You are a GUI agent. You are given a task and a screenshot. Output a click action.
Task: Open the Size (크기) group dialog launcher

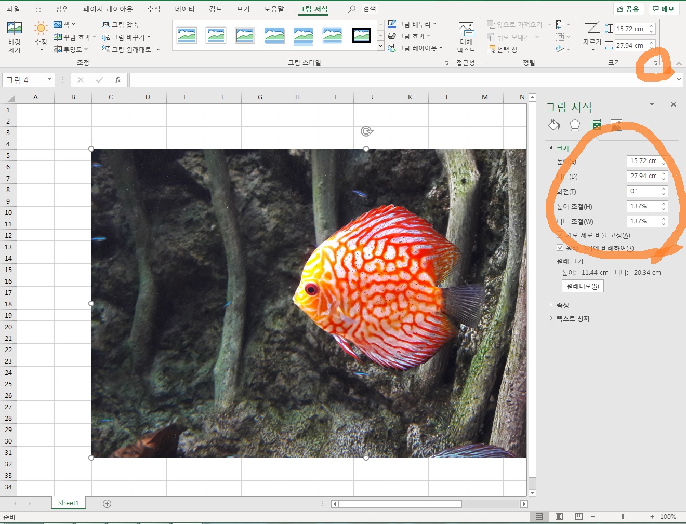point(655,63)
